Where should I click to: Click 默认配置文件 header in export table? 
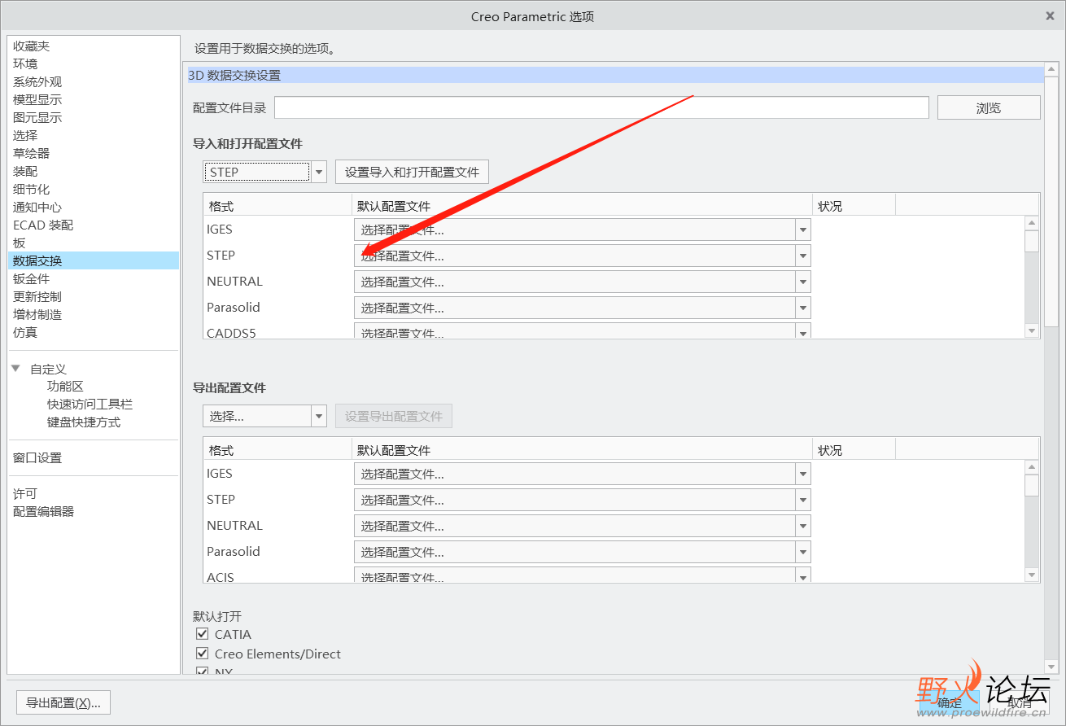(x=582, y=450)
